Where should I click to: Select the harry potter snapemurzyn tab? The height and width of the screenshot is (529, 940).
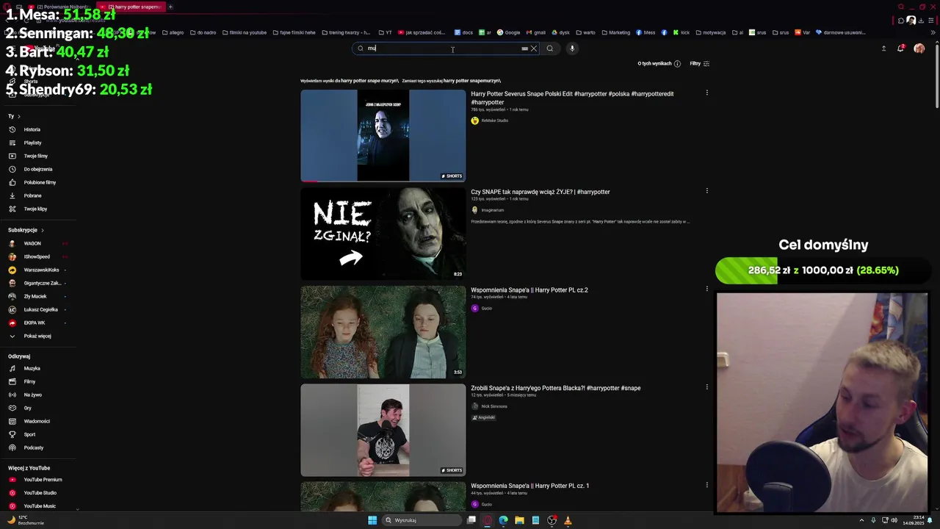131,7
